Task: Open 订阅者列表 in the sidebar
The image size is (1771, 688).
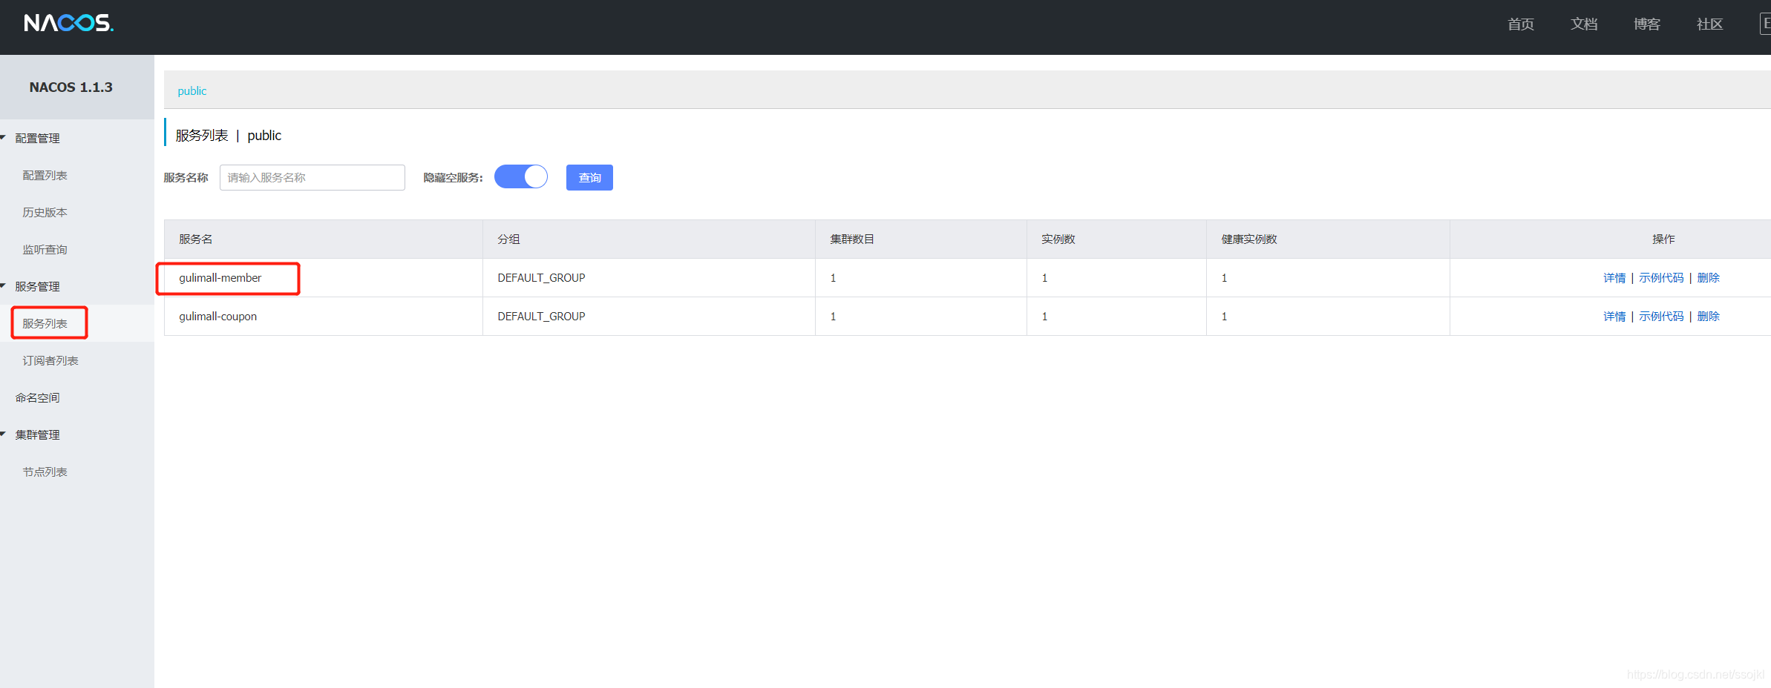Action: point(50,360)
